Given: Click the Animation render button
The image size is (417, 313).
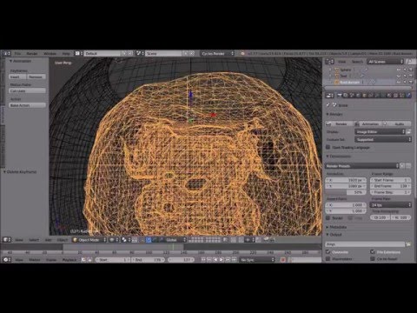Looking at the screenshot, I should click(x=367, y=123).
